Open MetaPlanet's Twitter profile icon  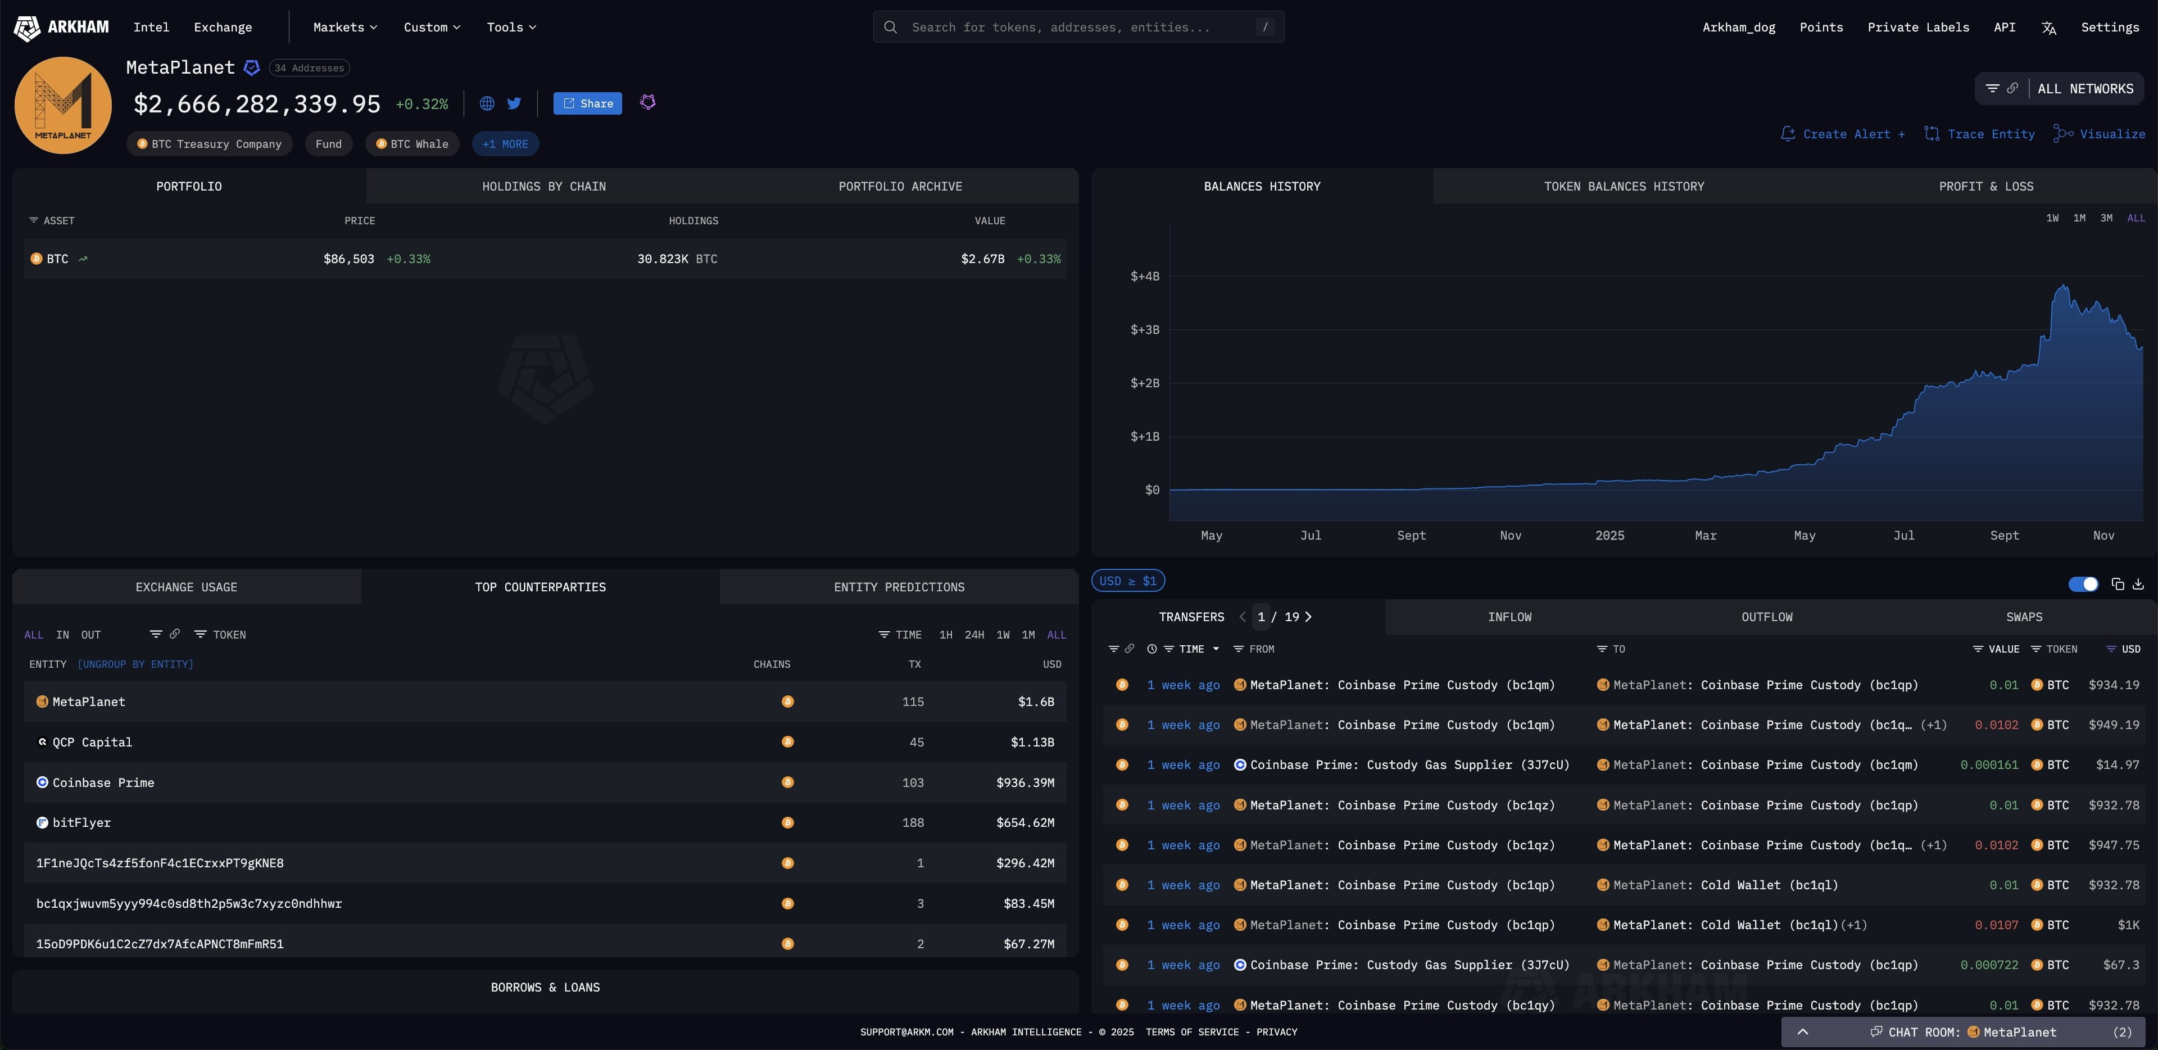[x=514, y=104]
